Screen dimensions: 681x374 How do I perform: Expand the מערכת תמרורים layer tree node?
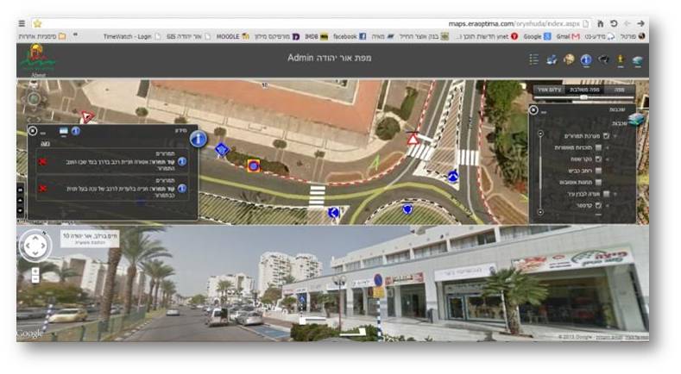coord(615,136)
